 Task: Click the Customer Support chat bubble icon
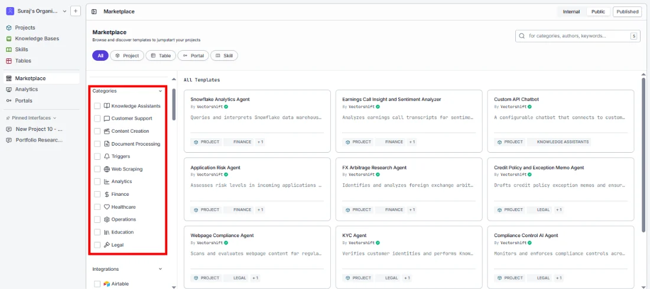tap(106, 119)
